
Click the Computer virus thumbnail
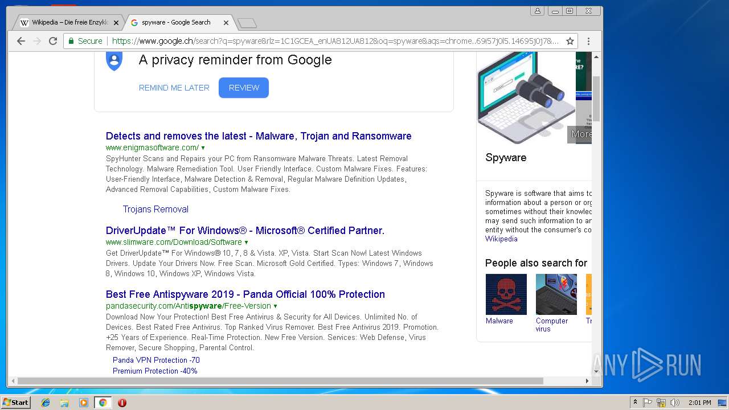point(556,294)
